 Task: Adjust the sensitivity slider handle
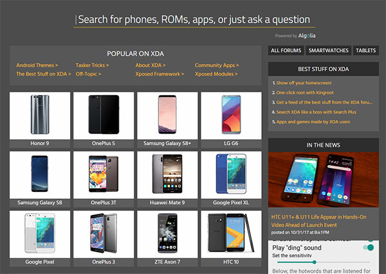[315, 262]
